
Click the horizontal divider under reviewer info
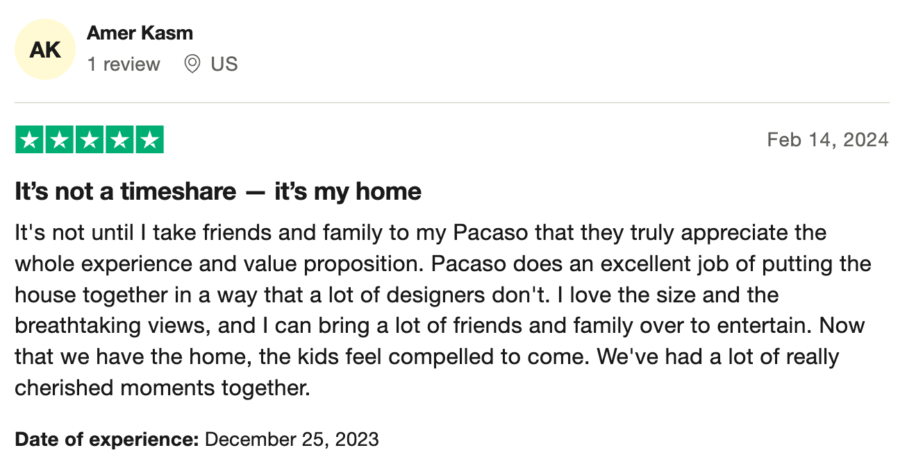click(x=452, y=103)
